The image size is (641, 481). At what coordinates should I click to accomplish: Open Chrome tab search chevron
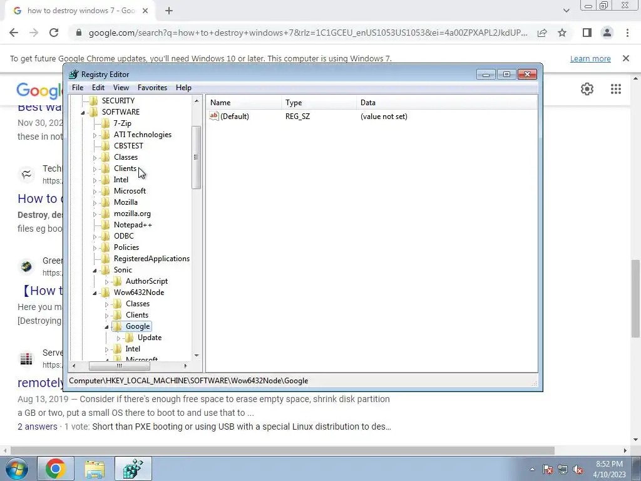tap(566, 11)
